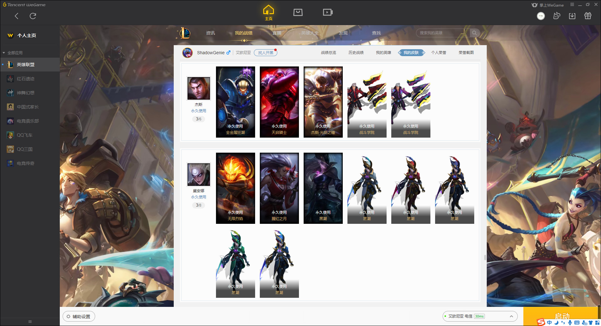Open the 天启骑士 skin card

pos(279,102)
